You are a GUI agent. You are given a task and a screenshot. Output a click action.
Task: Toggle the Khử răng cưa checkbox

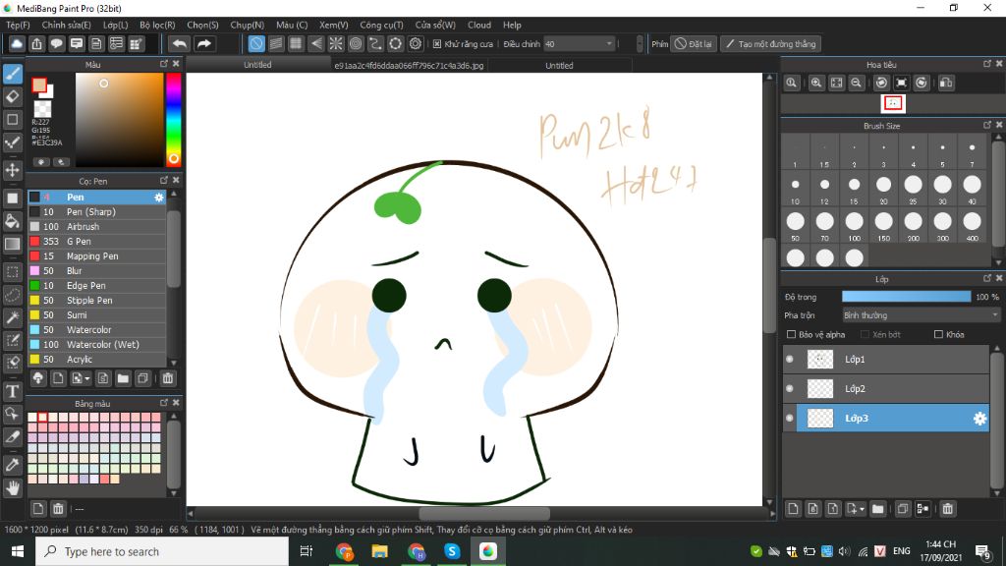pos(437,44)
